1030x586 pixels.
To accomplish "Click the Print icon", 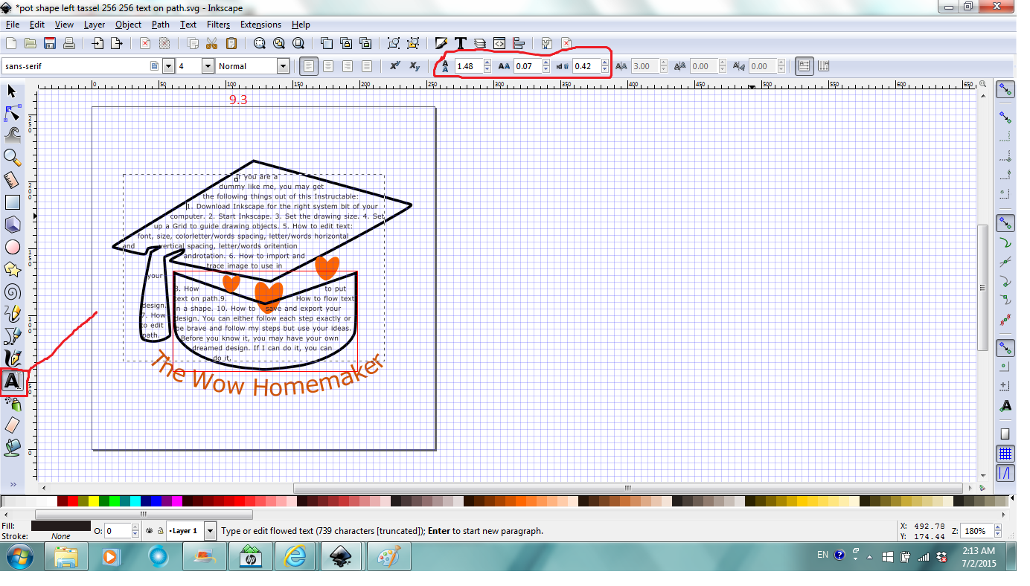I will point(69,43).
